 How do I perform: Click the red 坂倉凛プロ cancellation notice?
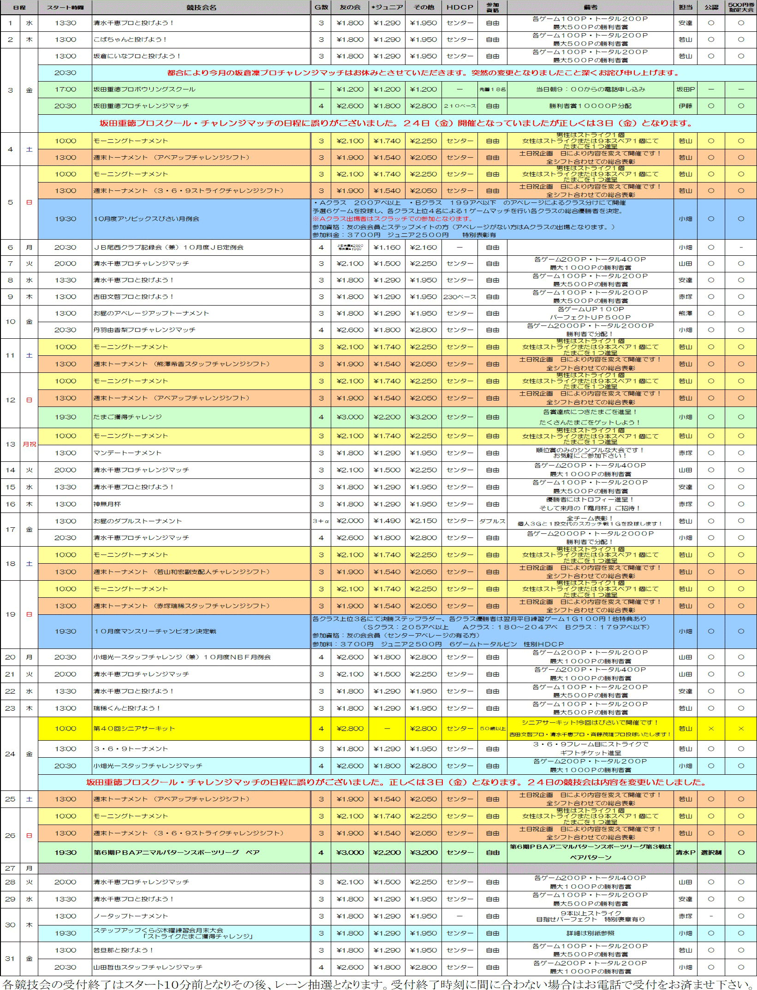click(x=423, y=73)
